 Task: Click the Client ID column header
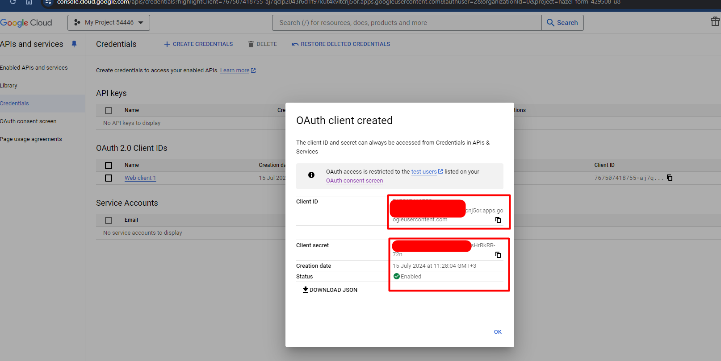(604, 165)
